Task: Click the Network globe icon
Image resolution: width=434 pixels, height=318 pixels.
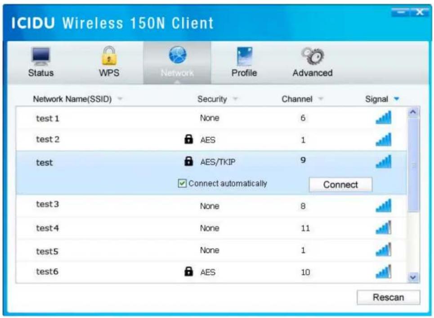Action: [x=178, y=55]
